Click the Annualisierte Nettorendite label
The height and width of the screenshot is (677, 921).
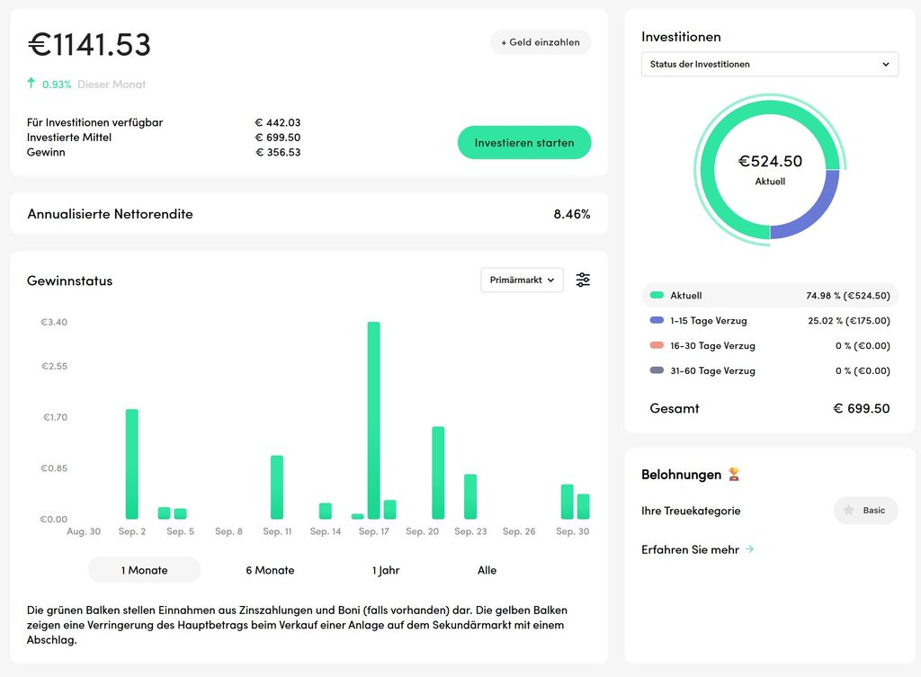[x=110, y=214]
